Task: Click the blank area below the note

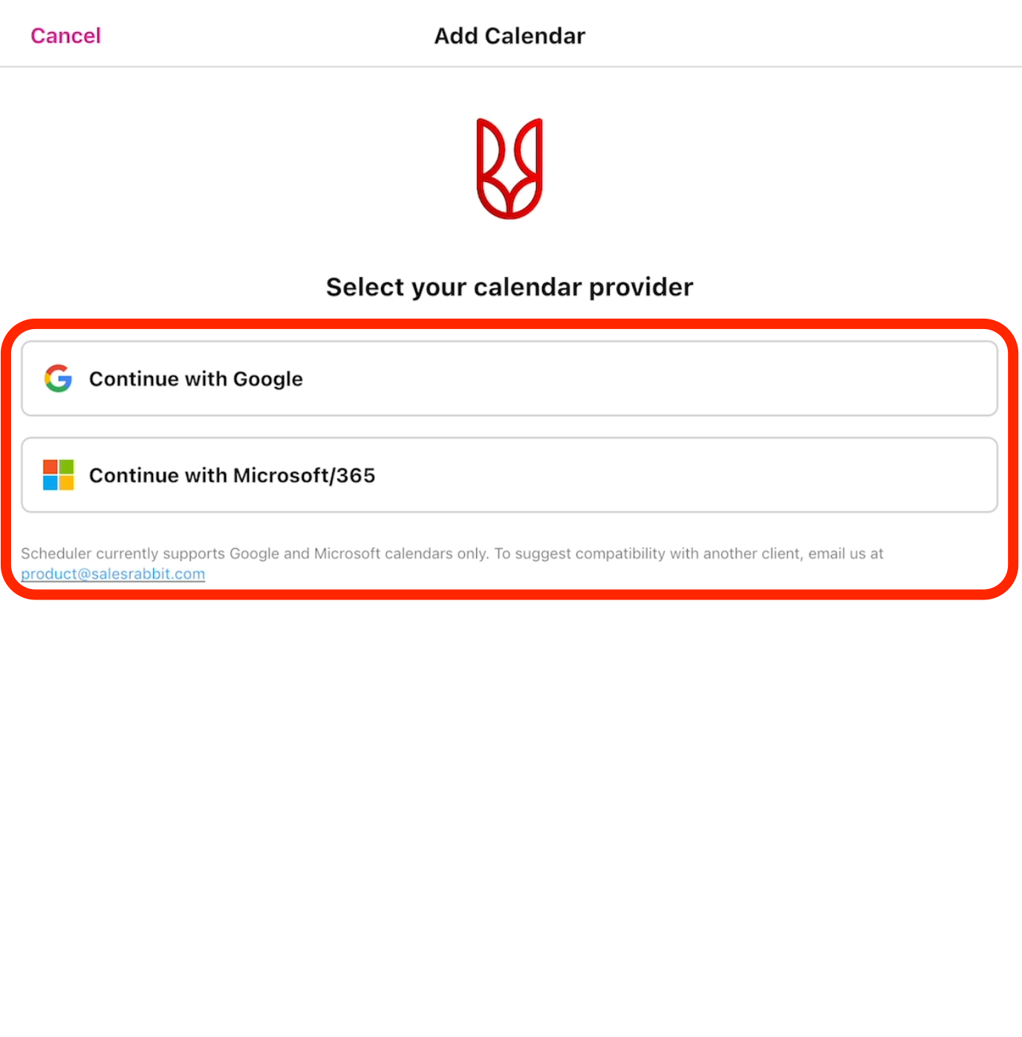Action: (x=511, y=817)
